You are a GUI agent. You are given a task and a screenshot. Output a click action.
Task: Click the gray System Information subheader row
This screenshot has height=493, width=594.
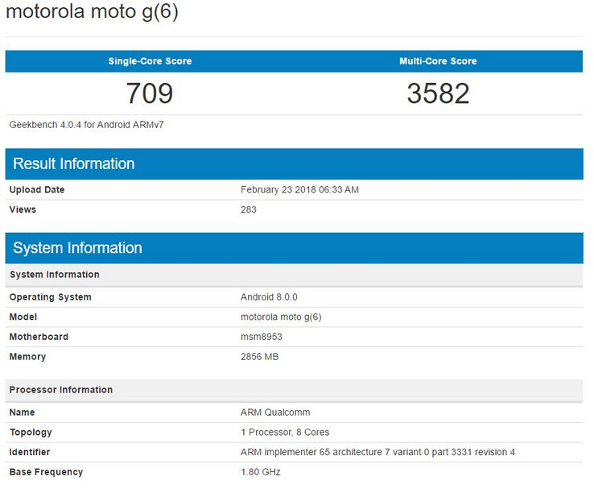pyautogui.click(x=295, y=275)
